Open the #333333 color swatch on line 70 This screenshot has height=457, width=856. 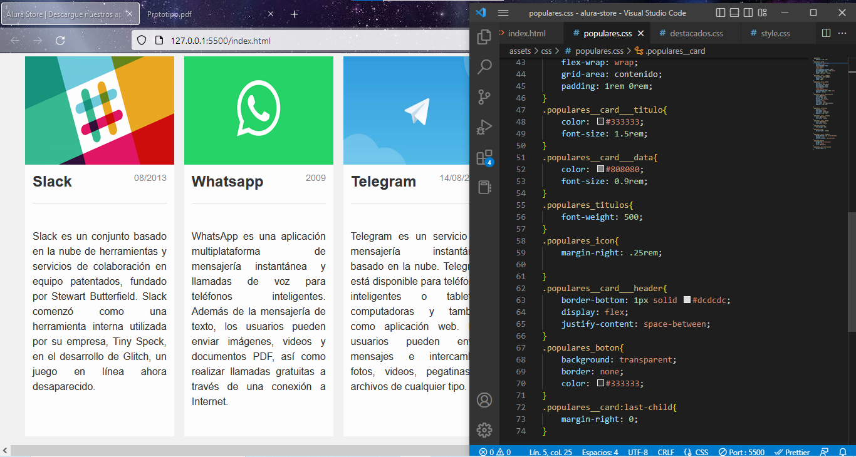click(600, 384)
